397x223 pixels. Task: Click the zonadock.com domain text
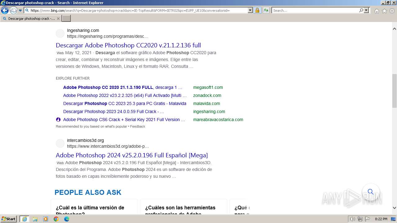[x=207, y=95]
